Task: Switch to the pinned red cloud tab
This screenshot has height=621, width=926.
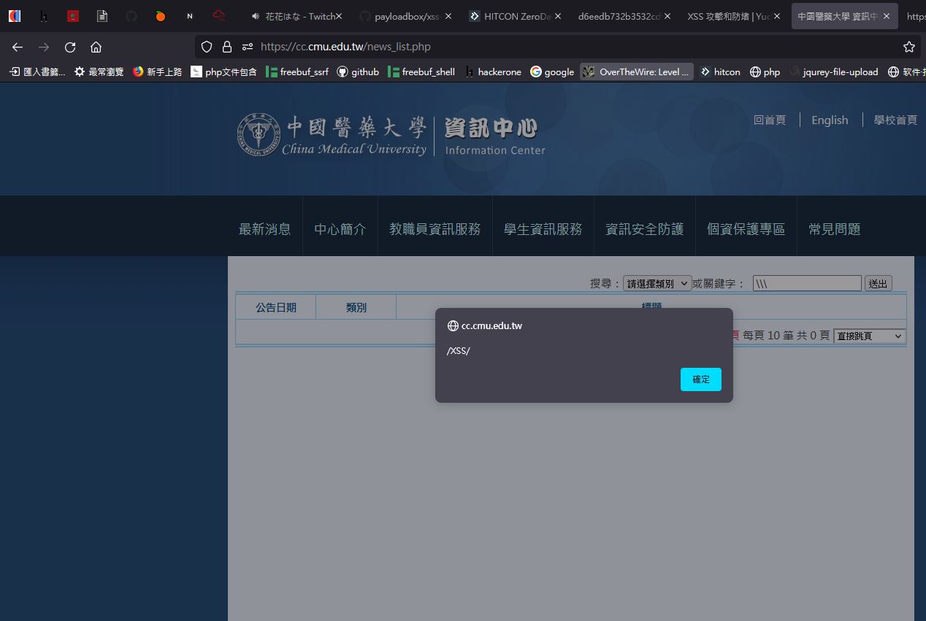Action: 219,16
